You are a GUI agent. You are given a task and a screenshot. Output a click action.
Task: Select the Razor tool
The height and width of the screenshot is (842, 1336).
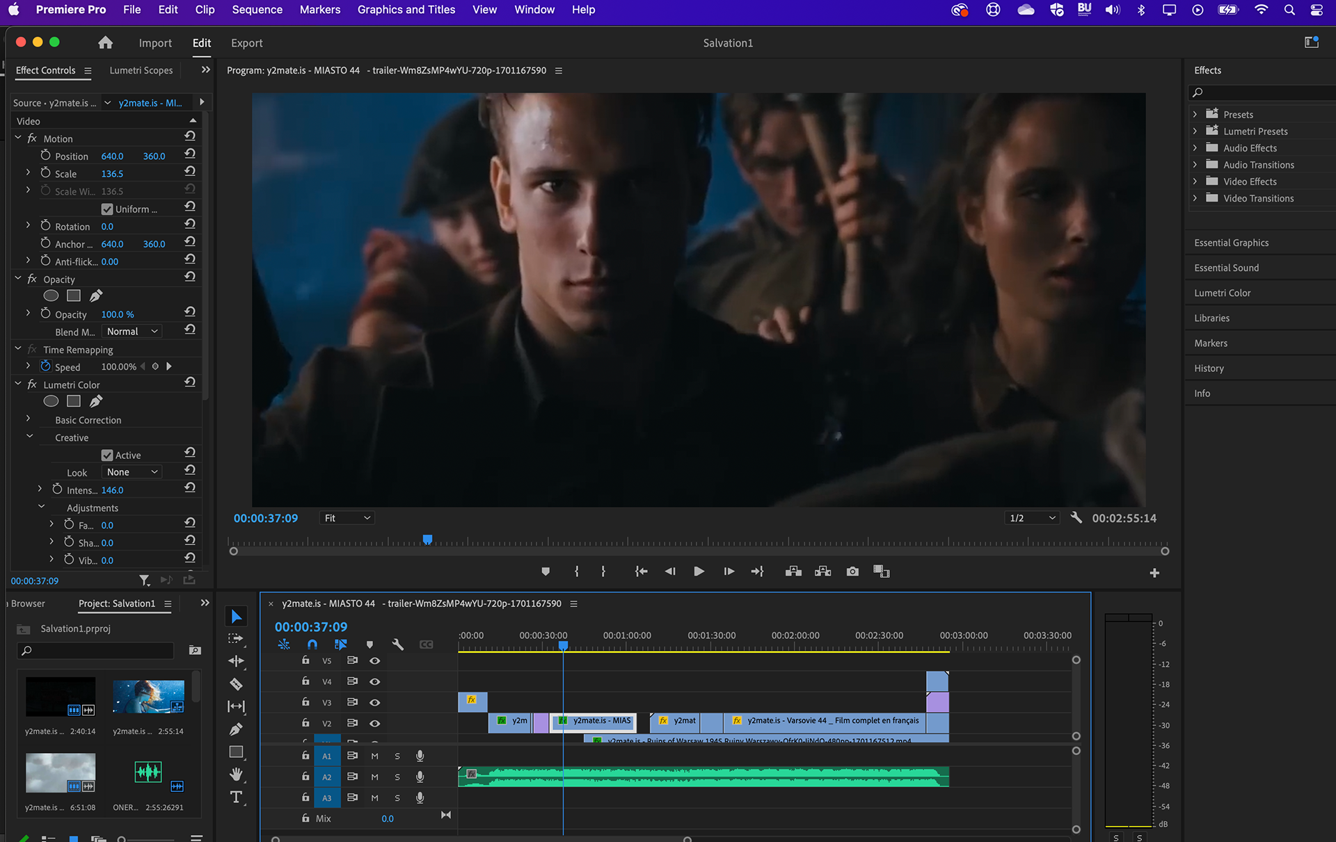(237, 684)
